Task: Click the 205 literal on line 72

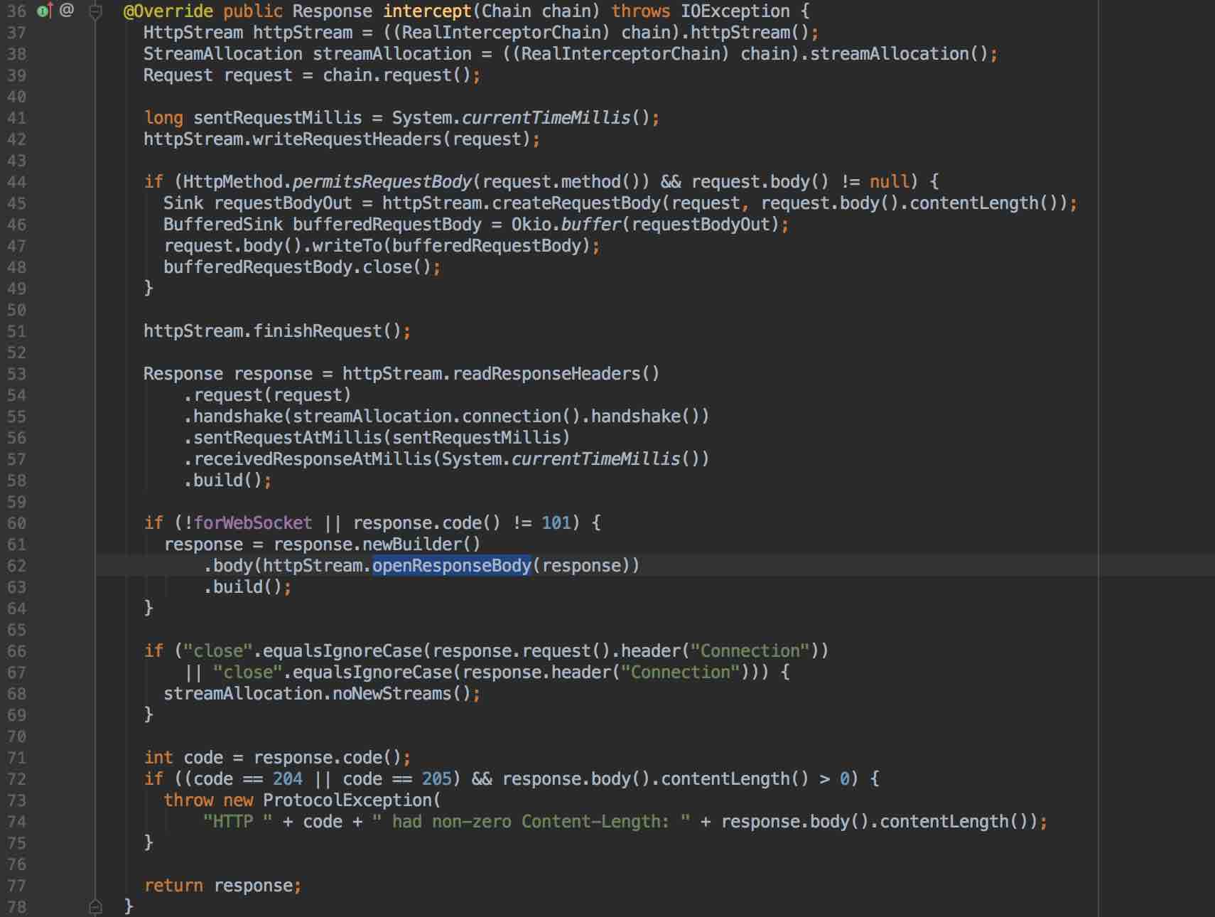Action: pos(437,779)
